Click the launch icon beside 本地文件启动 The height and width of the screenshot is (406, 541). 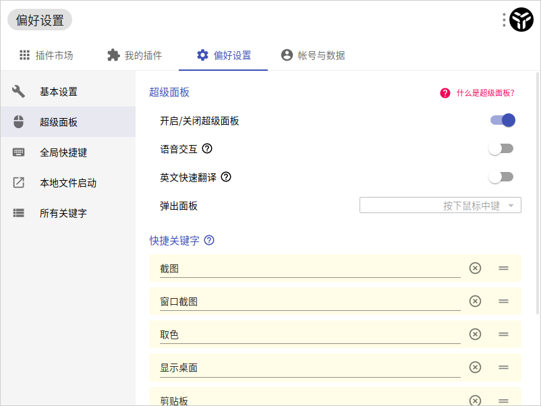pyautogui.click(x=18, y=182)
